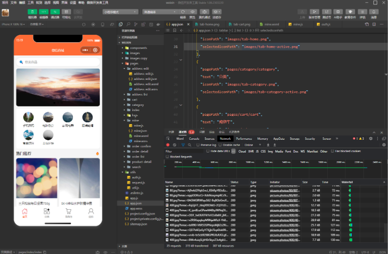Open DevTools settings gear icon
Image resolution: width=388 pixels, height=254 pixels.
371,139
